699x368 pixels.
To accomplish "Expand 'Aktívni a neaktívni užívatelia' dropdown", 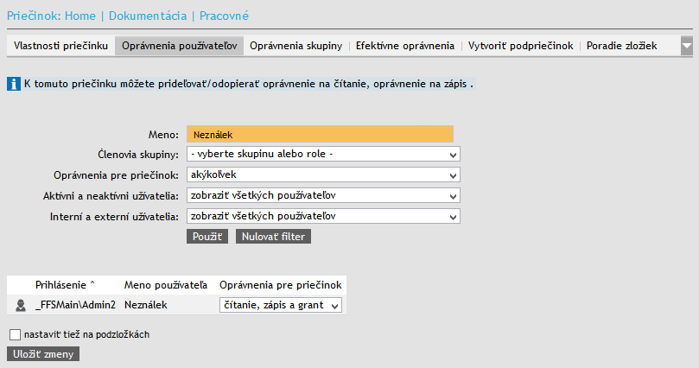I will click(x=323, y=195).
